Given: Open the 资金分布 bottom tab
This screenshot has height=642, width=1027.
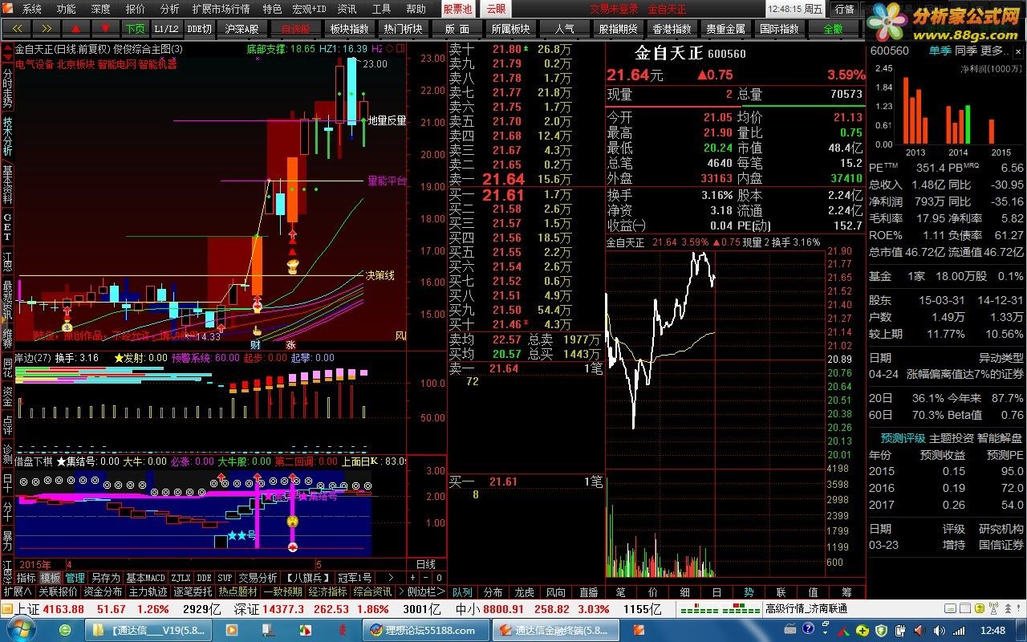Looking at the screenshot, I should pyautogui.click(x=103, y=591).
